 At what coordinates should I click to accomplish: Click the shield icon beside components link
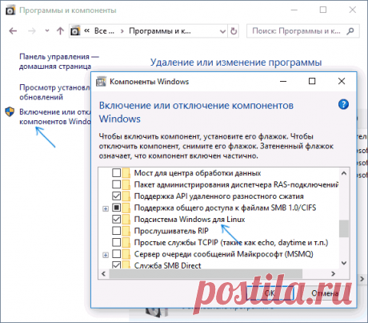point(10,112)
